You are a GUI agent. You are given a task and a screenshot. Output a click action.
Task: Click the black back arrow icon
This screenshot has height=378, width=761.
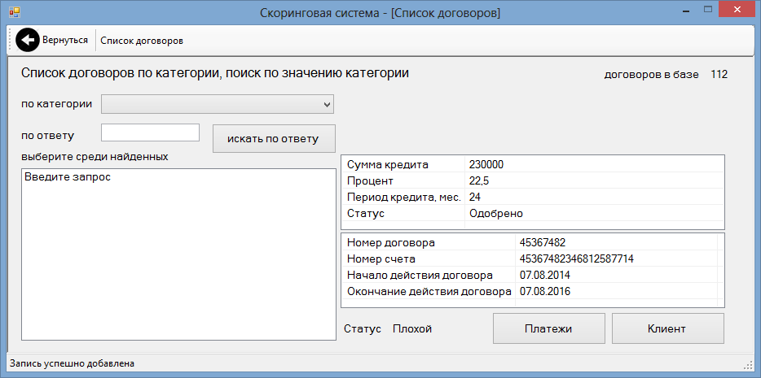[x=29, y=40]
